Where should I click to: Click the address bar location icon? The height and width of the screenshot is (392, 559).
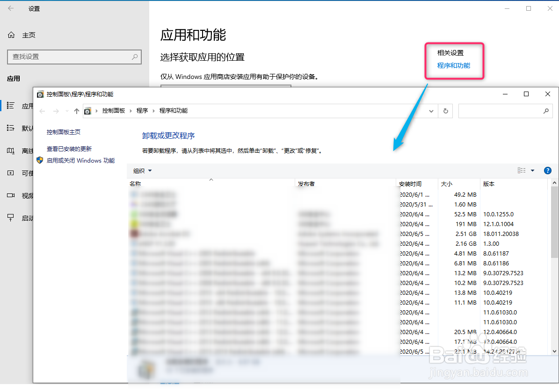(x=87, y=111)
